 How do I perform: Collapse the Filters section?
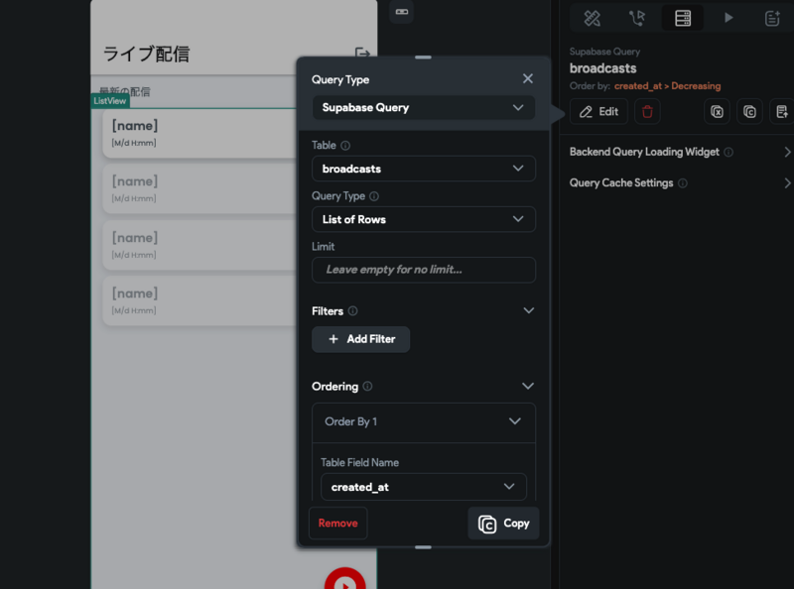point(528,310)
